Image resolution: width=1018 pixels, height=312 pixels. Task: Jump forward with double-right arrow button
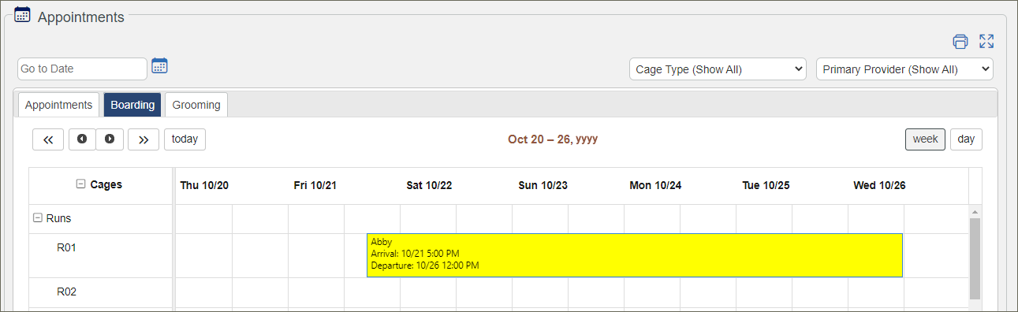click(144, 139)
